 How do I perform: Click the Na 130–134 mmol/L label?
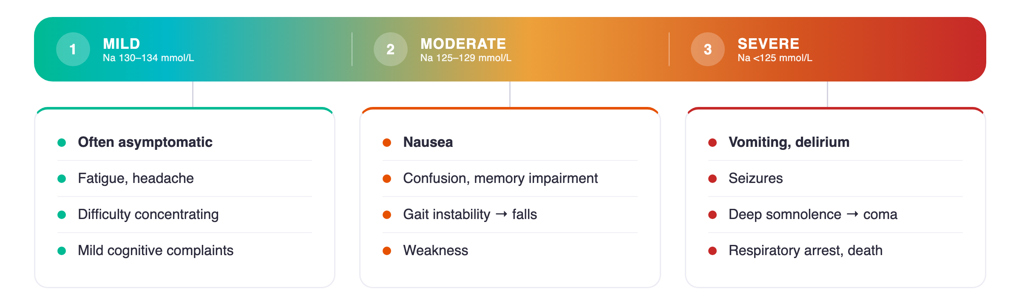148,58
